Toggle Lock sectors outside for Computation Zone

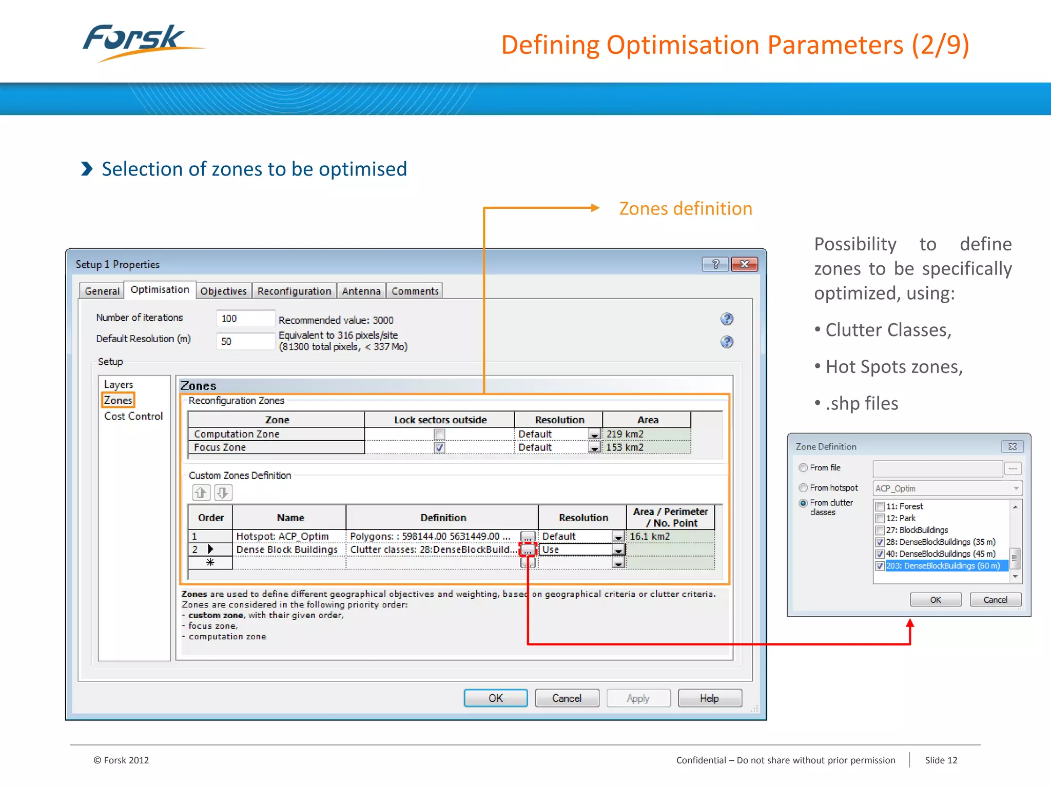click(x=439, y=435)
